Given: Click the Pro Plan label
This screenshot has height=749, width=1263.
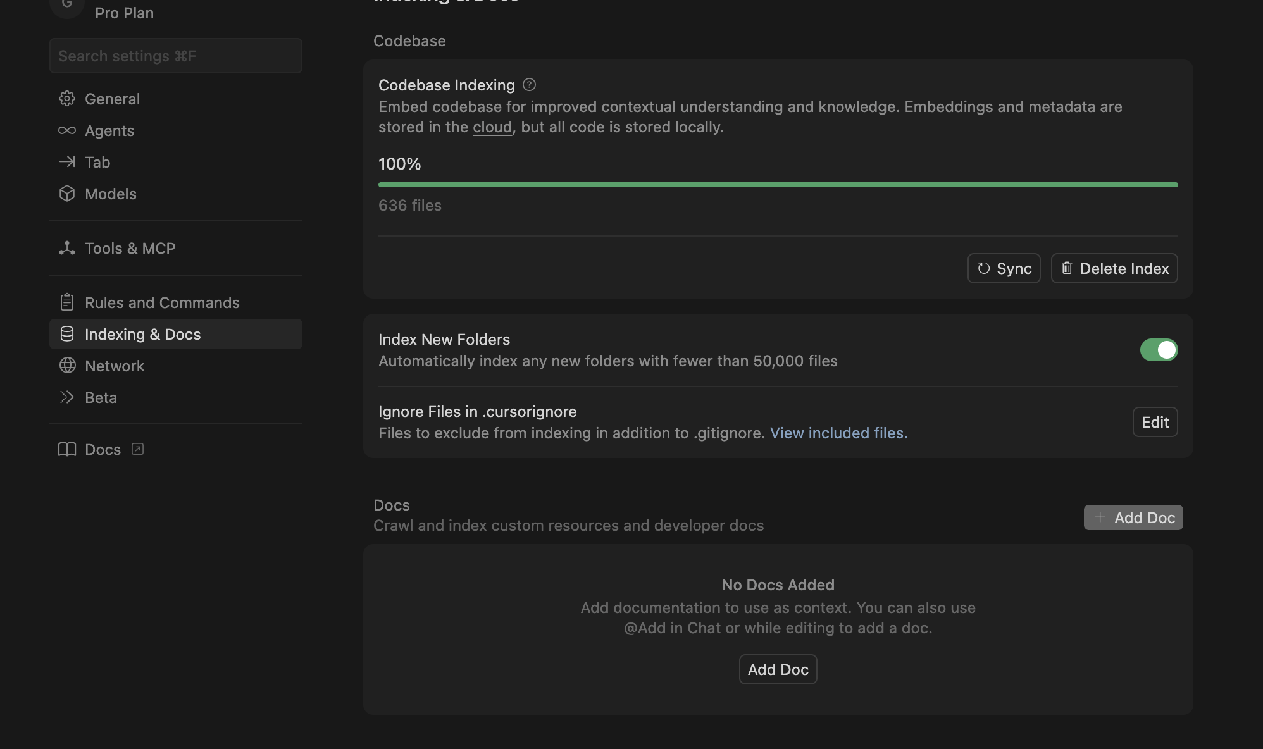Looking at the screenshot, I should tap(124, 13).
